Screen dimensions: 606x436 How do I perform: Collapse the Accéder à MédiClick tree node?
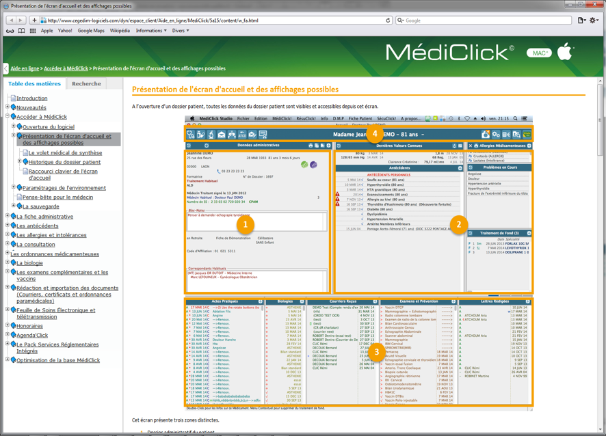tap(8, 116)
